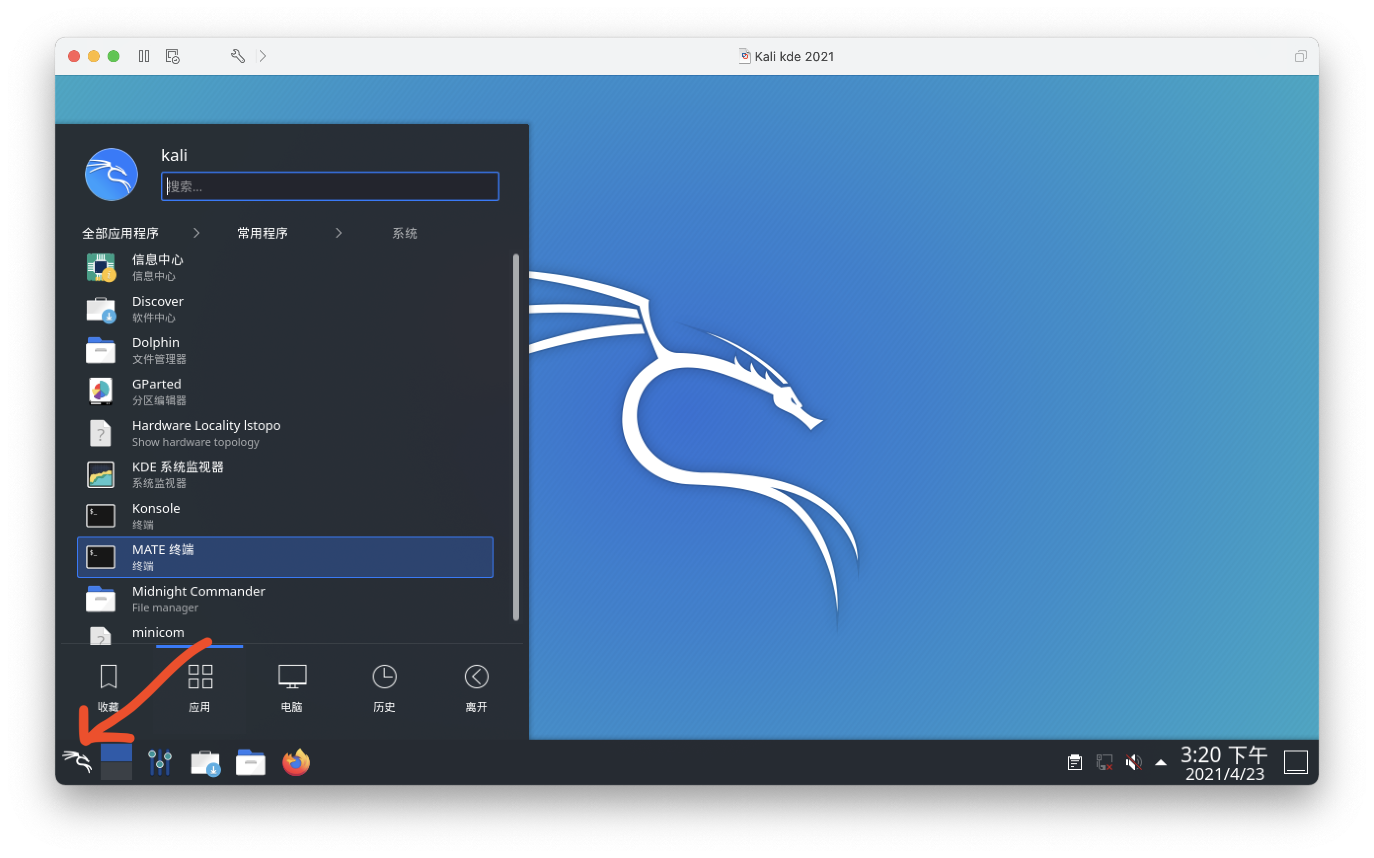Screen dimensions: 1374x858
Task: Switch to 收藏 favorites tab
Action: [108, 688]
